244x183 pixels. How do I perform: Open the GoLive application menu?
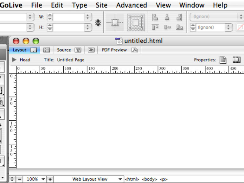coord(11,5)
